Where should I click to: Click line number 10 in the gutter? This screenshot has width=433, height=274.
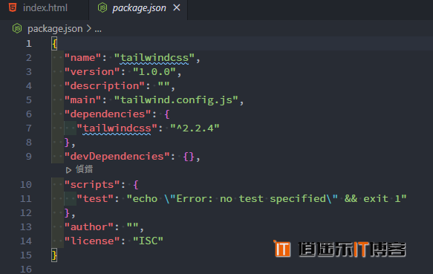pyautogui.click(x=26, y=184)
